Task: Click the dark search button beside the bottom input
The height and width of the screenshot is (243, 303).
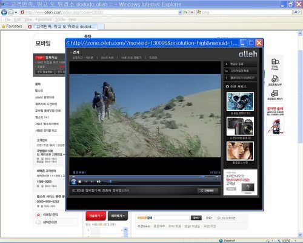Action: [x=196, y=218]
